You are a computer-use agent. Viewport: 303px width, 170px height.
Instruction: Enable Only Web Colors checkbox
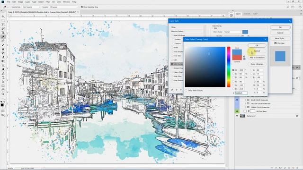[186, 90]
